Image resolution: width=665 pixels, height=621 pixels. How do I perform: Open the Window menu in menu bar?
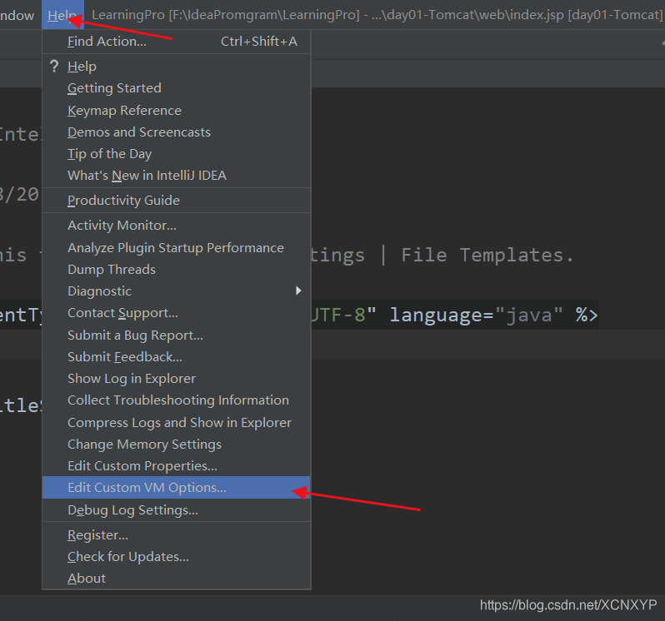point(17,15)
